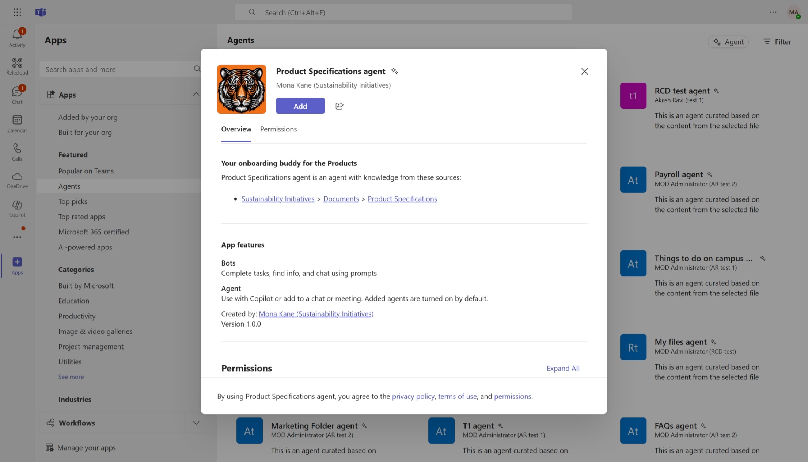Click the share icon beside Add
Image resolution: width=808 pixels, height=462 pixels.
pos(339,106)
